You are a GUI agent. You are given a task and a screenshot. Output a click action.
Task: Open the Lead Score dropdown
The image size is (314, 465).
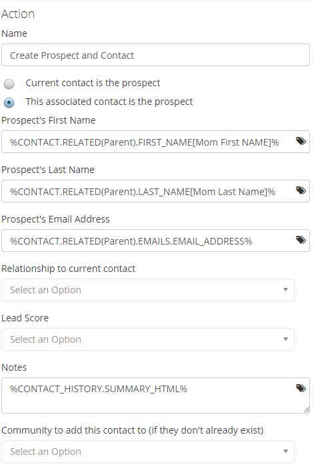(x=148, y=339)
